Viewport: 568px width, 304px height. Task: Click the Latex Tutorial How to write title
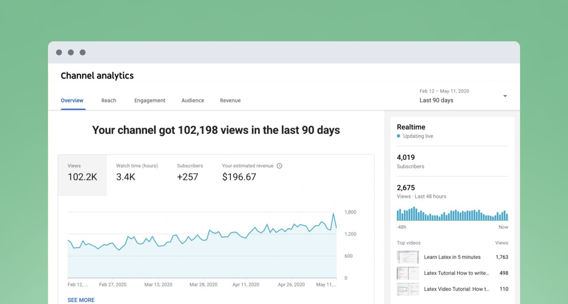click(x=457, y=273)
